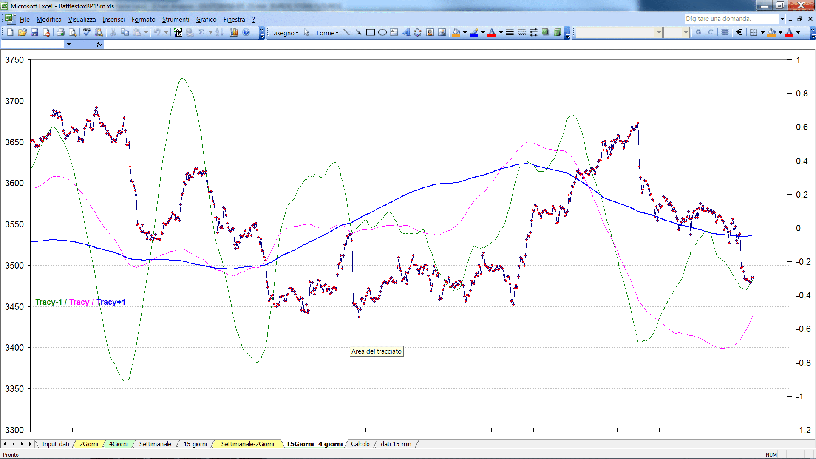816x459 pixels.
Task: Apply drawing Fill Color bucket
Action: point(456,32)
